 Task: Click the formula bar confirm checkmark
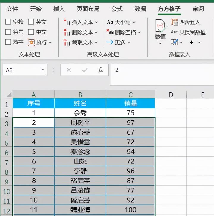85,70
